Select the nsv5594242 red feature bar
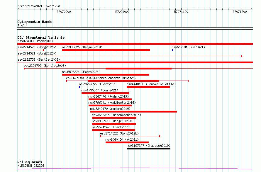Screen dimensions: 261x172 click(x=113, y=130)
